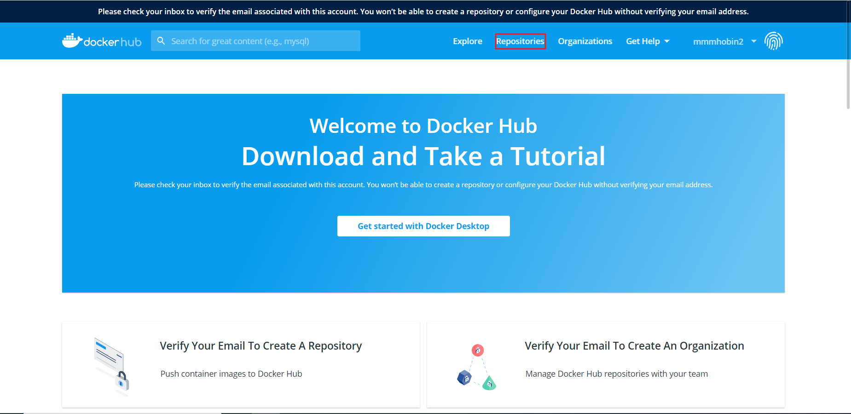Click the locked repository illustration icon
Image resolution: width=851 pixels, height=414 pixels.
tap(111, 367)
